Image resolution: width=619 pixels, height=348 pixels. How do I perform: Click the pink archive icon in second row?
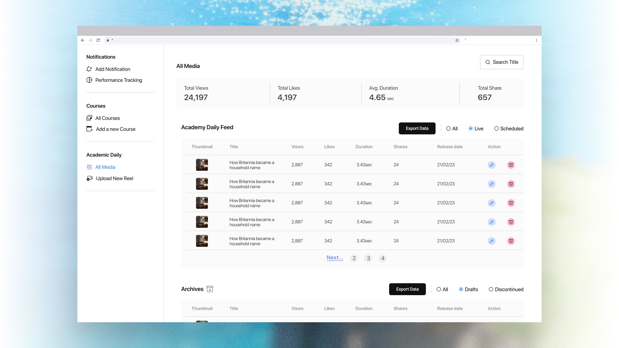[511, 184]
